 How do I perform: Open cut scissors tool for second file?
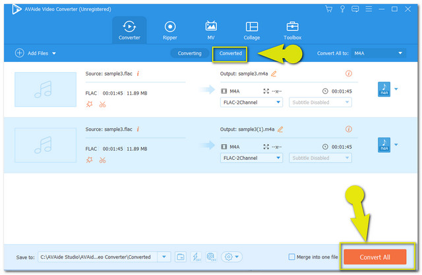coord(103,160)
